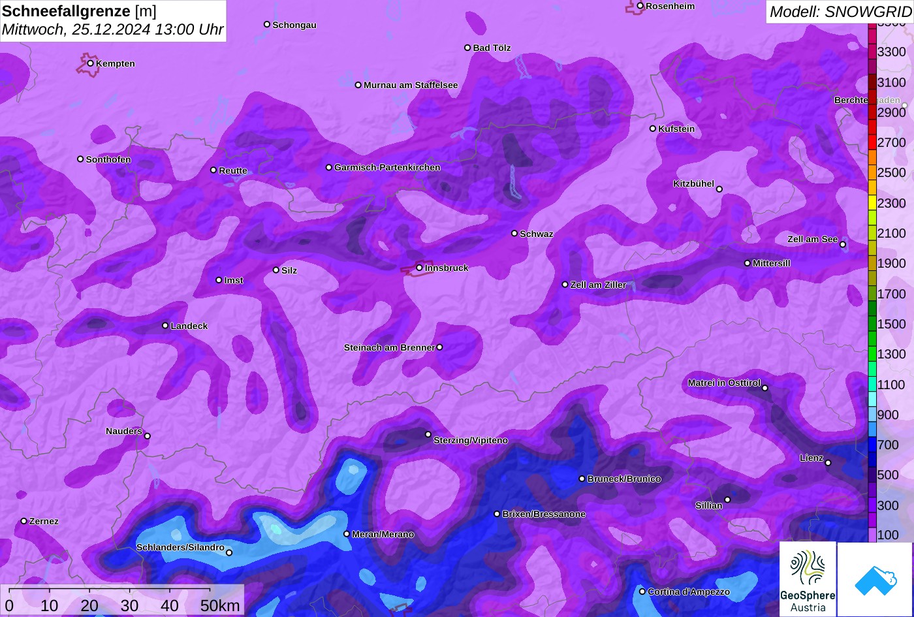Click the "50km" scale bar label
Viewport: 914px width, 617px height.
tap(220, 605)
